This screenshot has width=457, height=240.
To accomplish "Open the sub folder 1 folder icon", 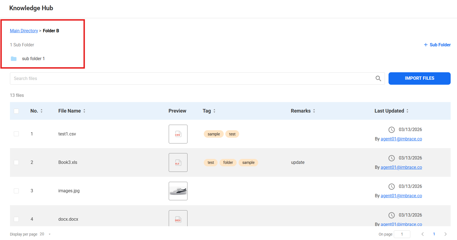I will (14, 59).
